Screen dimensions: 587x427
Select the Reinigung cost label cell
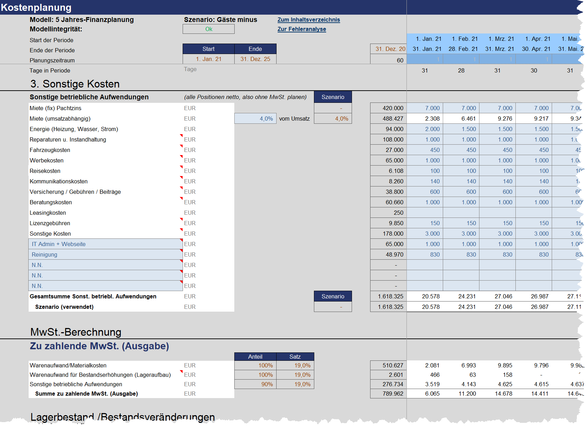click(x=105, y=255)
